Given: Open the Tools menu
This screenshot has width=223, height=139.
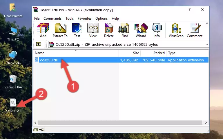Looking at the screenshot, I should click(70, 19).
